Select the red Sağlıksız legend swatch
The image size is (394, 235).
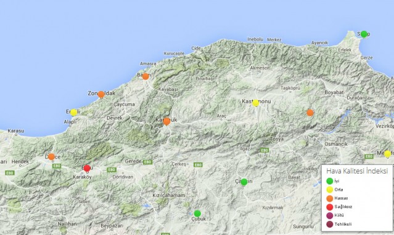coord(330,207)
